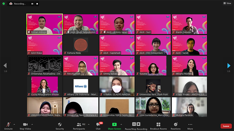The width and height of the screenshot is (234, 131).
Task: Expand audio options next to Unmute
Action: [x=14, y=125]
